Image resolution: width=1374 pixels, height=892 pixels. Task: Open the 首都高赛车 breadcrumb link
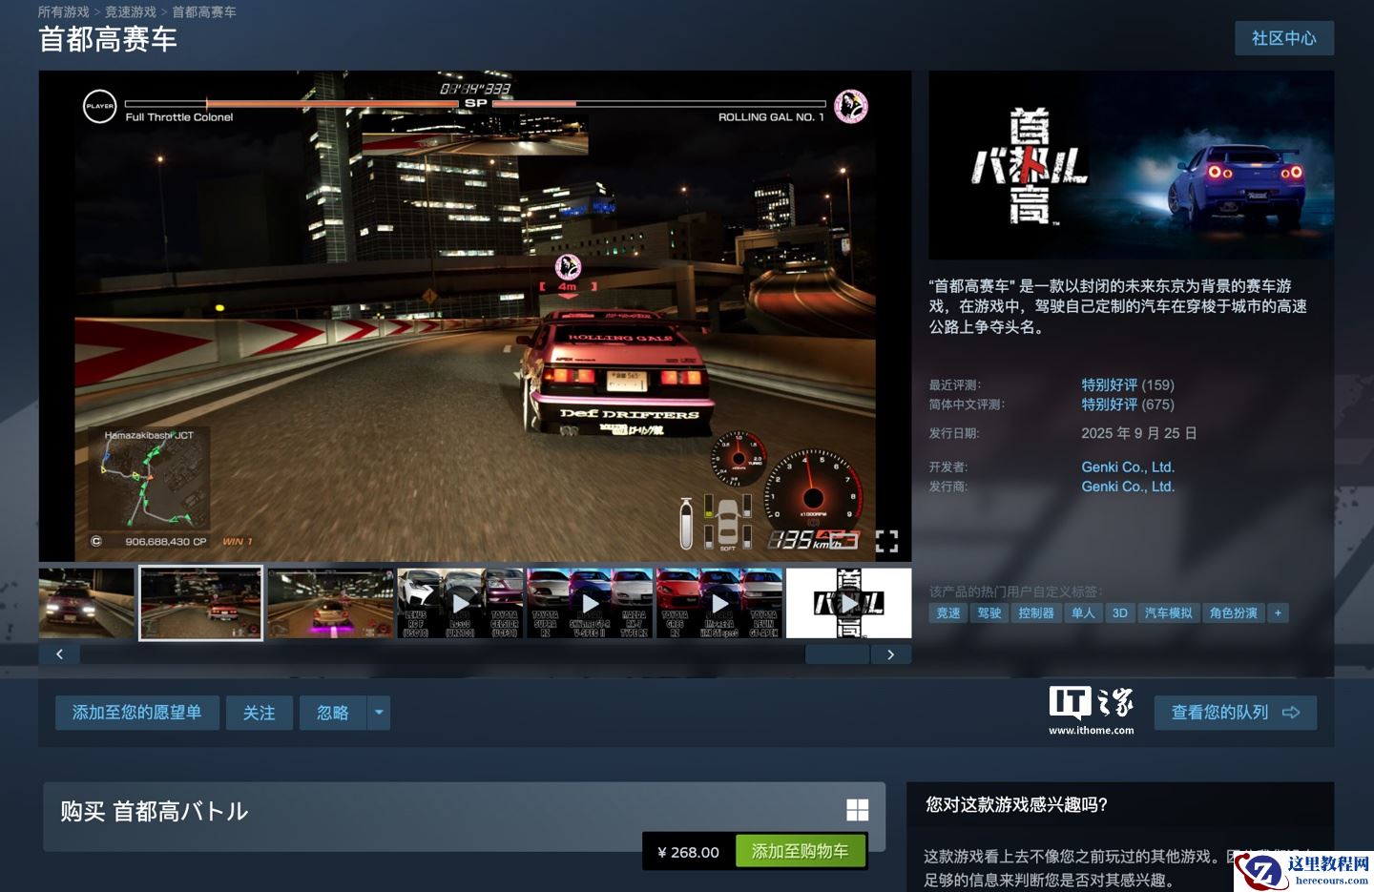[x=204, y=12]
